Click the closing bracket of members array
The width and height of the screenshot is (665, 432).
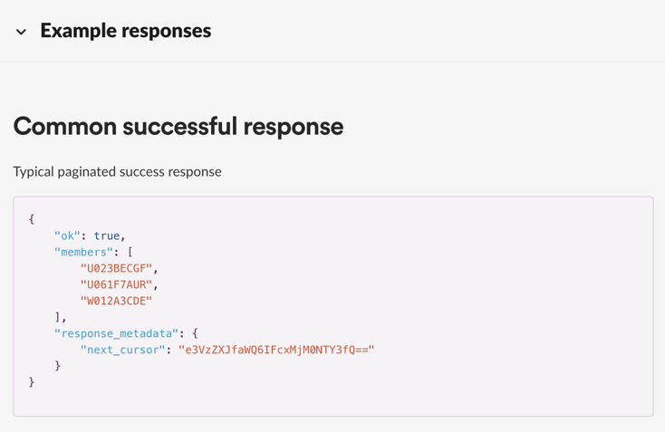(58, 317)
